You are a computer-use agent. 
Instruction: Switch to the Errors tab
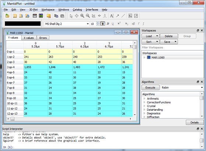click(43, 38)
